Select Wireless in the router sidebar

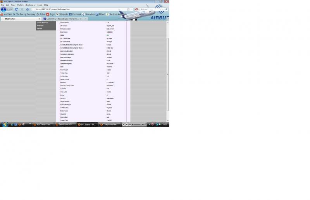(40, 26)
